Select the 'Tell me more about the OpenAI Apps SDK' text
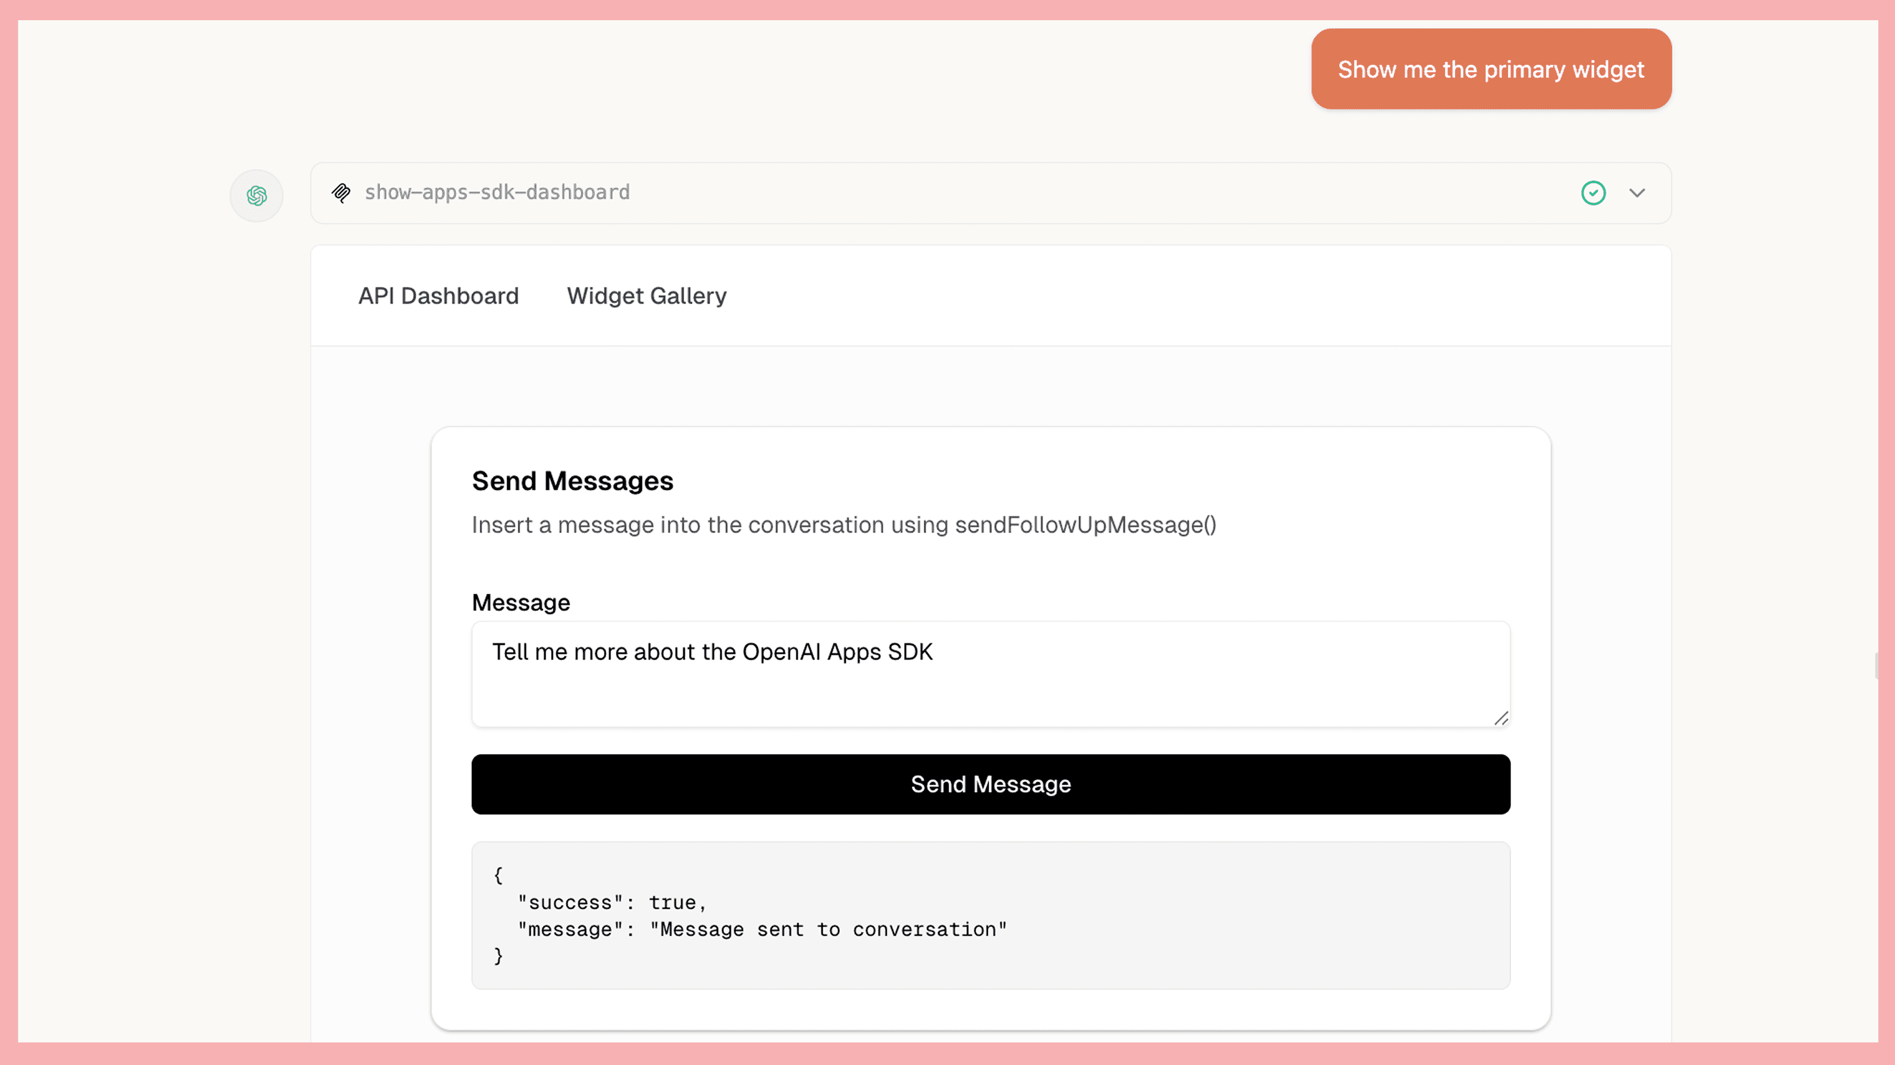Screen dimensions: 1895x1065 click(712, 651)
